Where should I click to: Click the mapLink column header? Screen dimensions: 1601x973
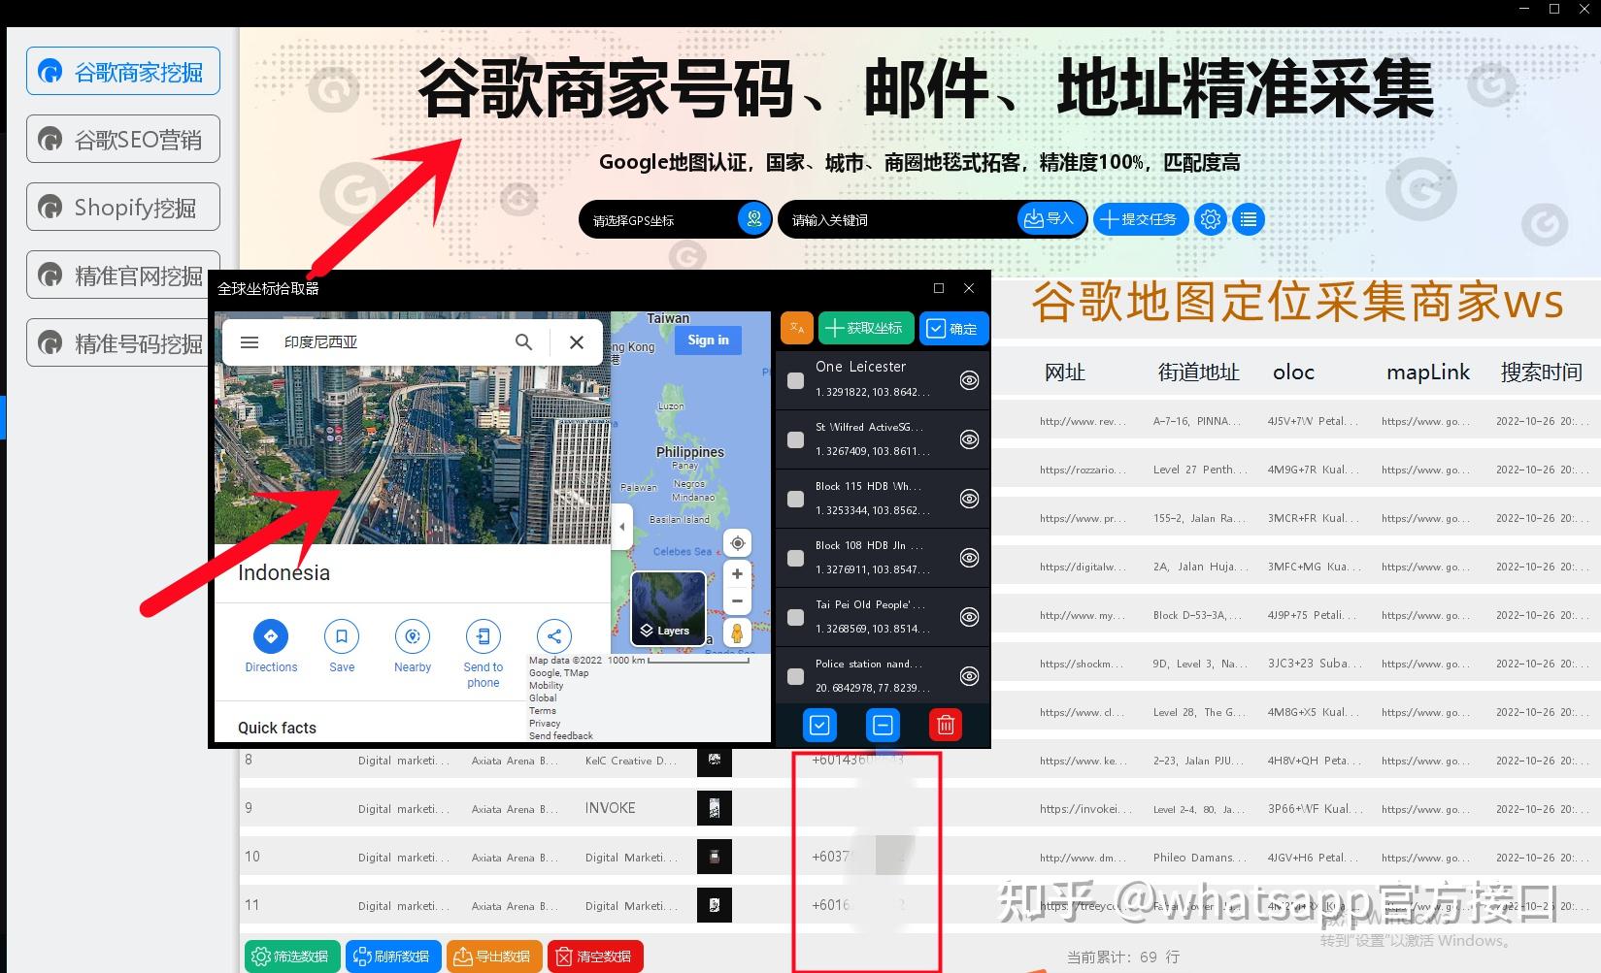1427,373
